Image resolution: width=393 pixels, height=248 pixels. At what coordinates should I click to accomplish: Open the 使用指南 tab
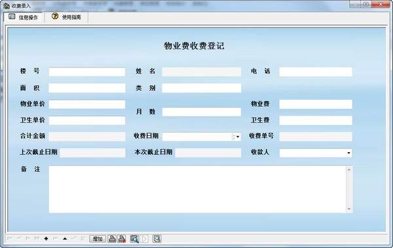pos(66,17)
